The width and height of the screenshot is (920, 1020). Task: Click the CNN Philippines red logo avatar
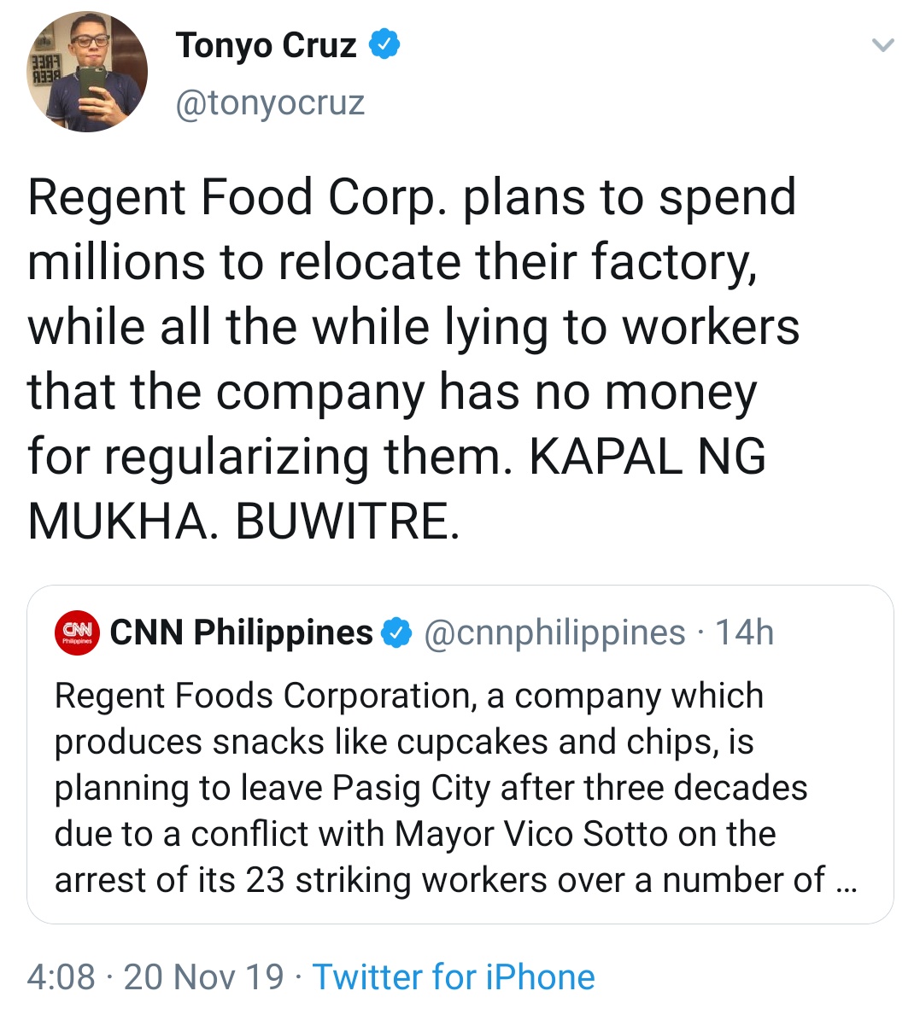point(78,633)
